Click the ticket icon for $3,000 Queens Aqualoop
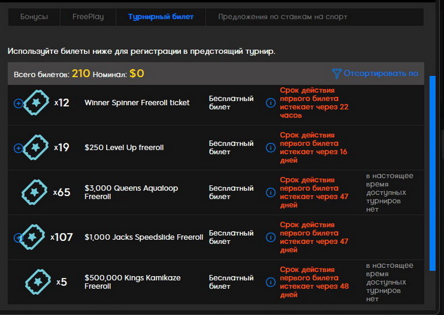This screenshot has width=444, height=315. pos(35,192)
